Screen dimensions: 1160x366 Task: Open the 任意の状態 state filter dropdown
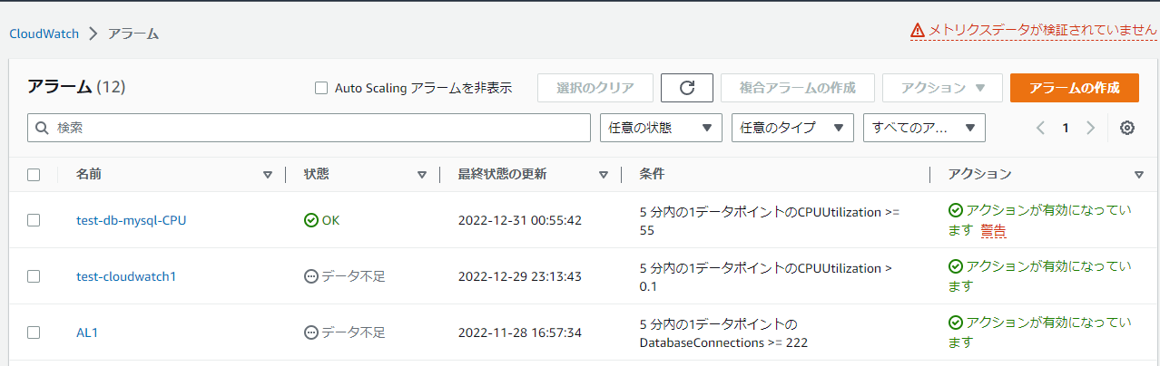coord(661,128)
